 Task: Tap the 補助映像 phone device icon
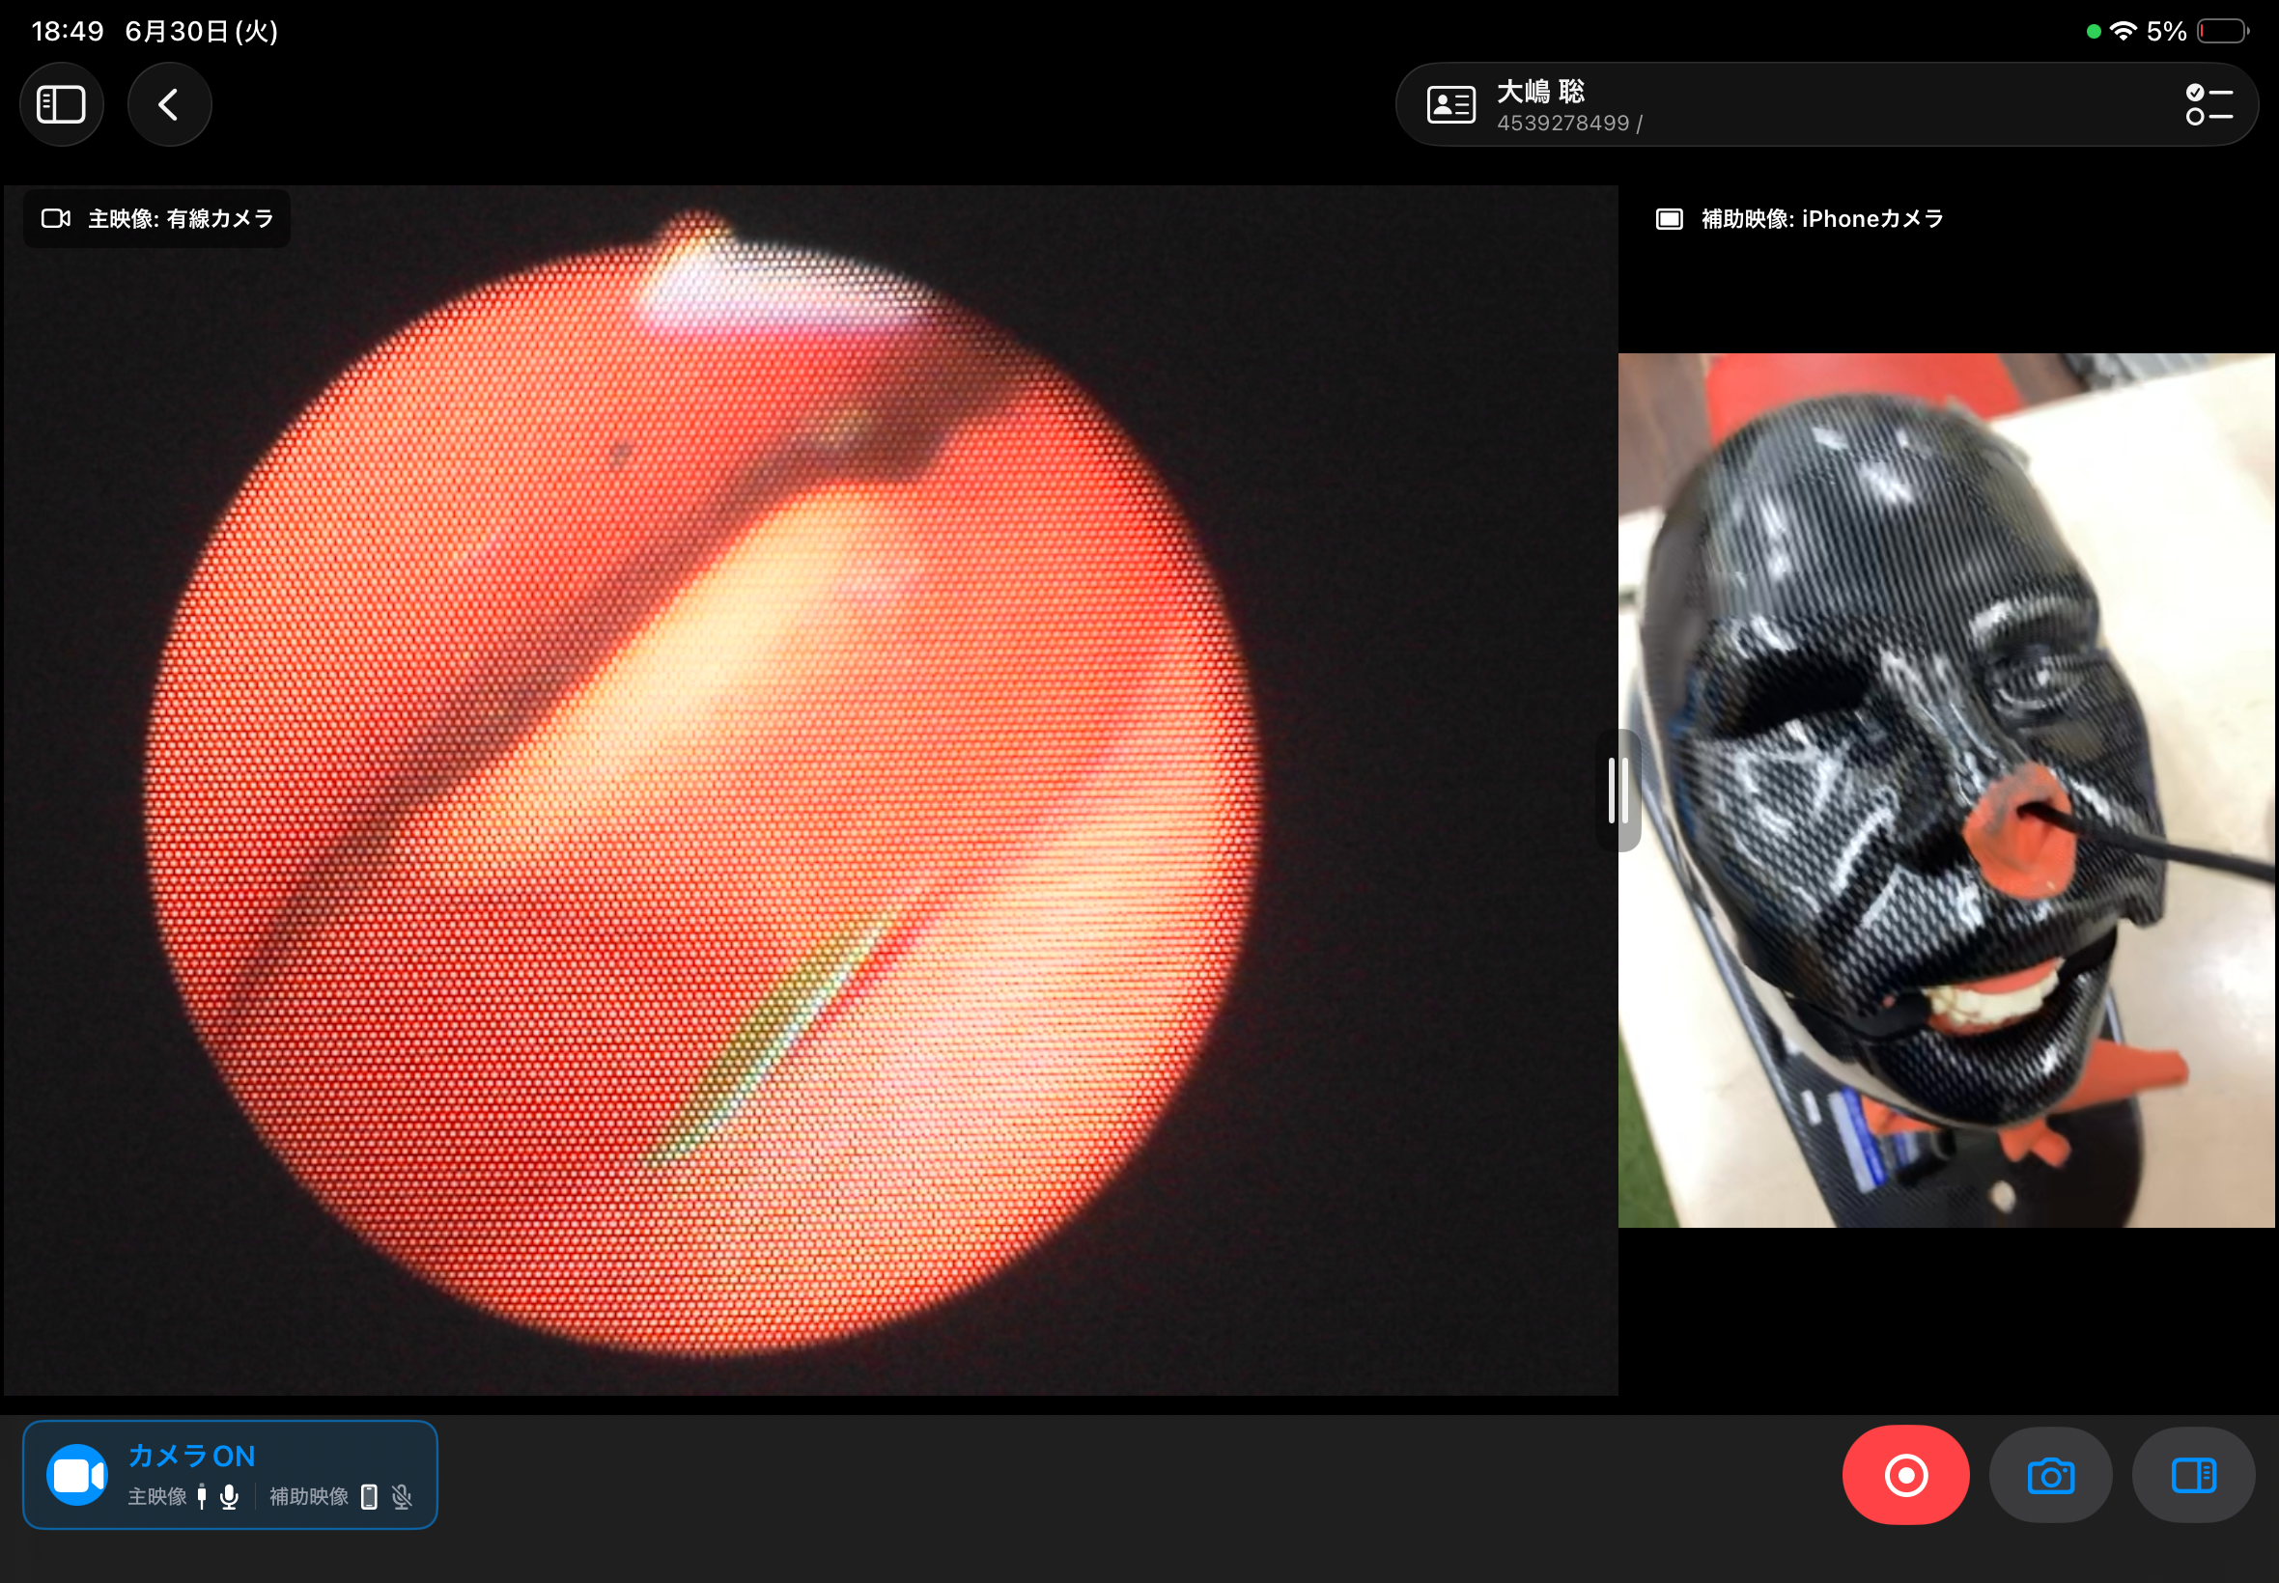(x=369, y=1497)
